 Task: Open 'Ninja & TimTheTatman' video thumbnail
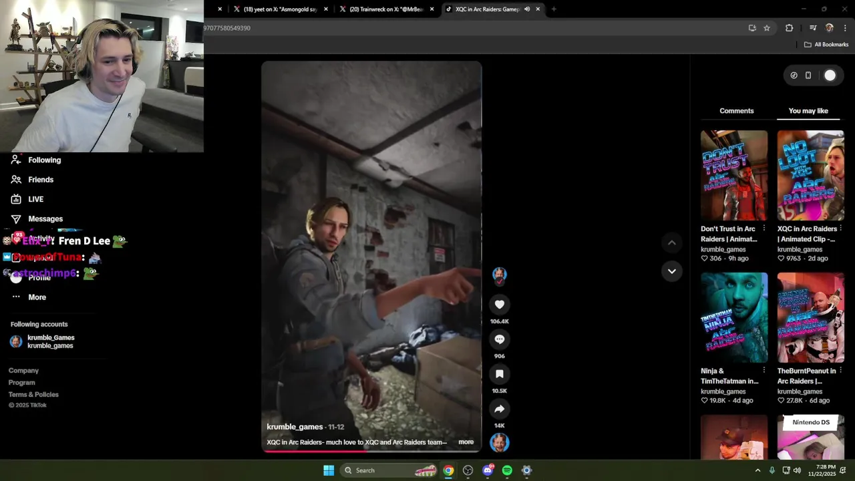pyautogui.click(x=734, y=317)
